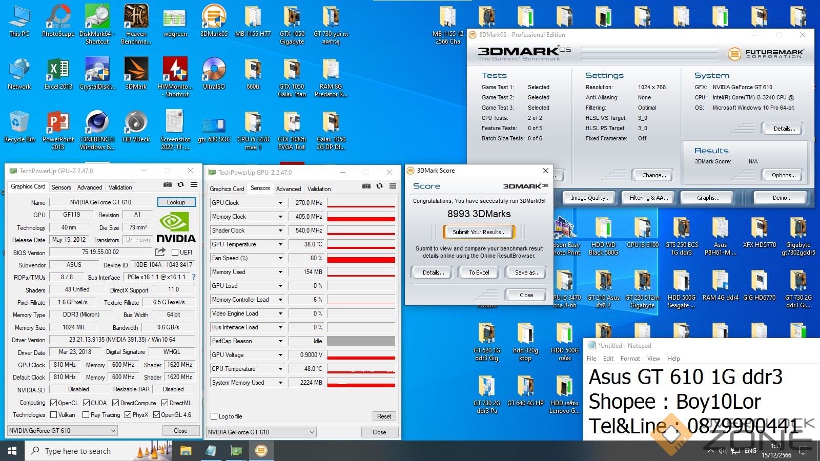Switch to the Advanced tab in GPU-Z
Image resolution: width=820 pixels, height=461 pixels.
pyautogui.click(x=90, y=187)
